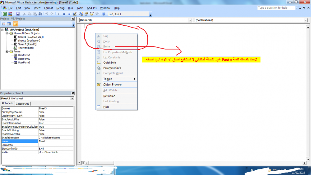Click the Copy icon in the toolbar
This screenshot has height=175, width=311.
(30, 14)
